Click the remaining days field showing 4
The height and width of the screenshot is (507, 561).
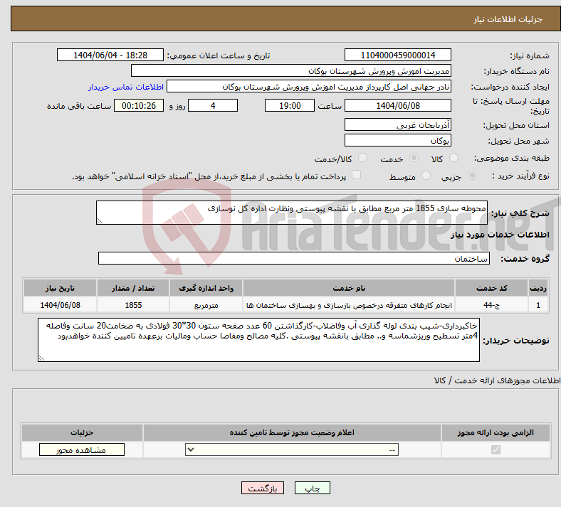coord(213,105)
